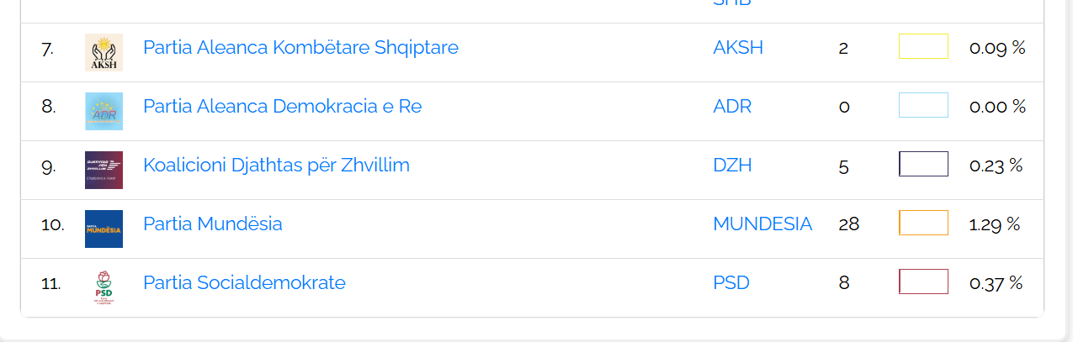Click the DZH abbreviation link
1073x342 pixels.
coord(732,165)
